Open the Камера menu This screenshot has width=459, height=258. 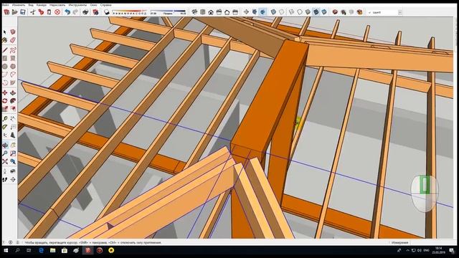42,5
